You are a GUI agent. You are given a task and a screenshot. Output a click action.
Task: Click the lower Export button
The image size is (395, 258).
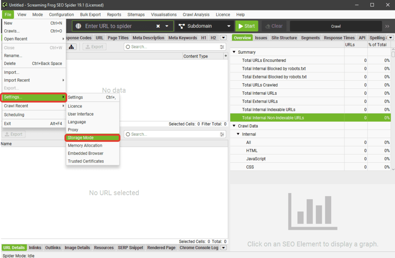pyautogui.click(x=14, y=134)
